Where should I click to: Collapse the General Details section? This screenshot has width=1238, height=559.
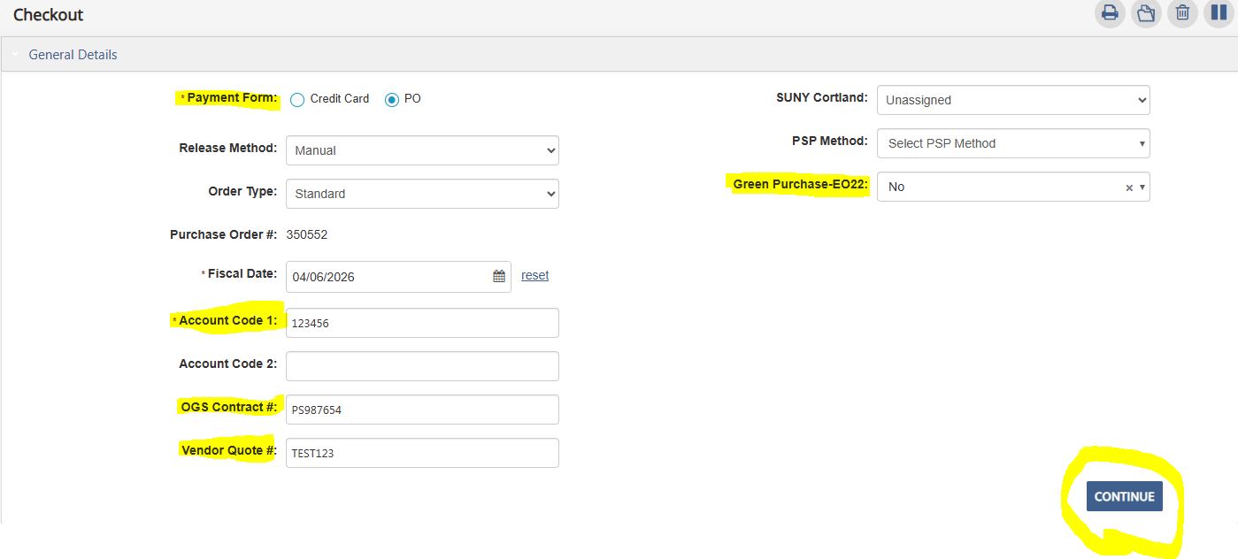click(x=15, y=54)
